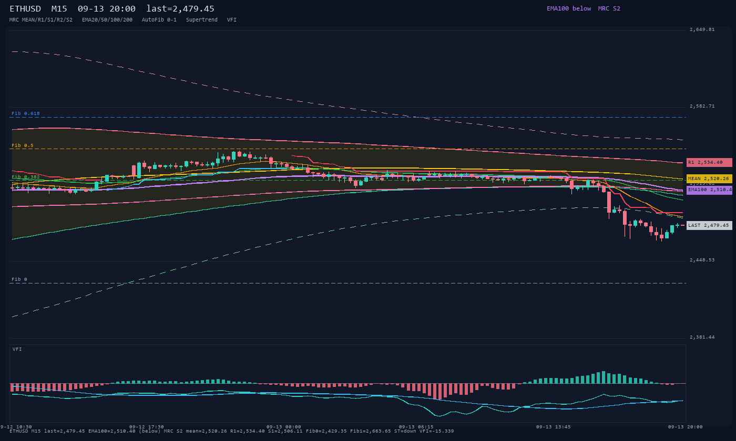Click the 2,448.53 price axis label
Viewport: 736px width, 441px height.
coord(702,260)
